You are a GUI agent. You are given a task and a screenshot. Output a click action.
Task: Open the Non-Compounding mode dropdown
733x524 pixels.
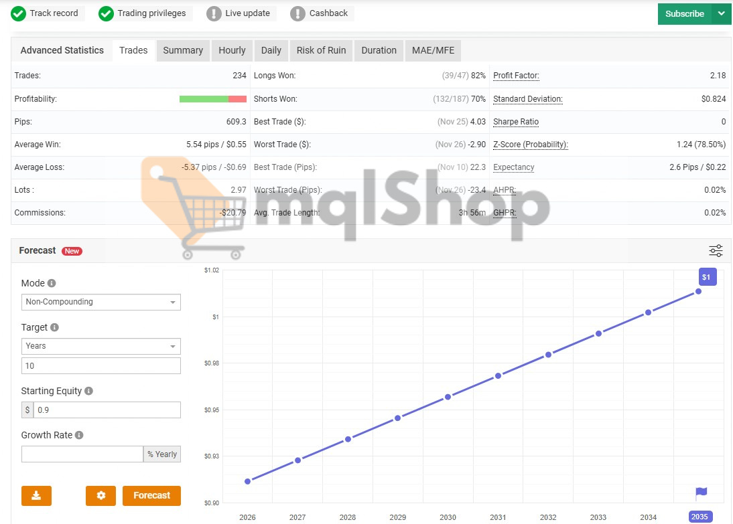[x=101, y=302]
